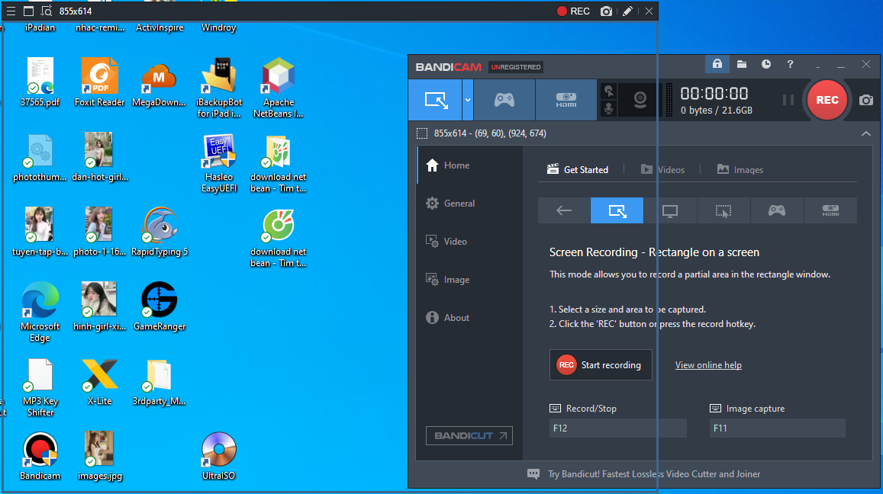Select Game Recording mode in the top toolbar

[x=504, y=100]
